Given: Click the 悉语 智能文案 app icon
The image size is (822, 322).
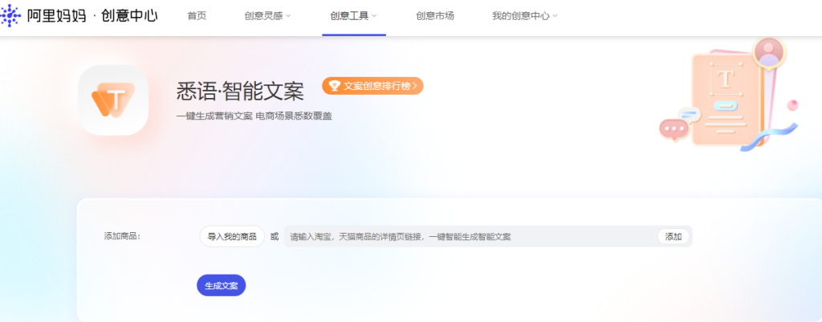Looking at the screenshot, I should click(x=113, y=100).
